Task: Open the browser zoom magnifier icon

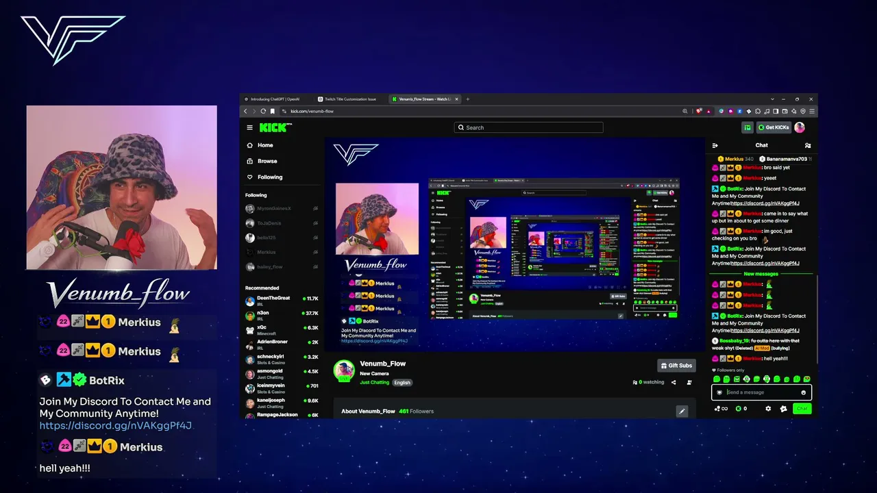Action: (x=684, y=111)
